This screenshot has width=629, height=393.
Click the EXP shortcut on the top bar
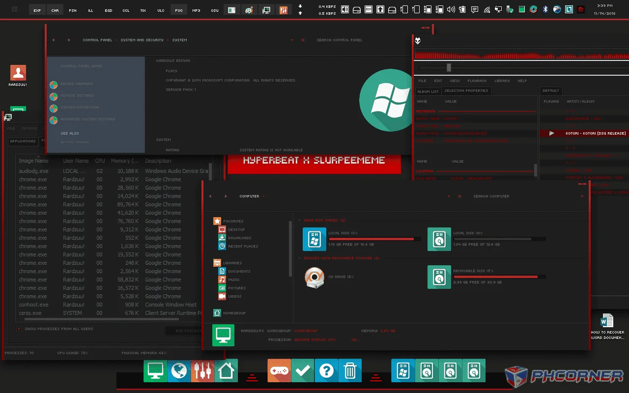point(37,9)
